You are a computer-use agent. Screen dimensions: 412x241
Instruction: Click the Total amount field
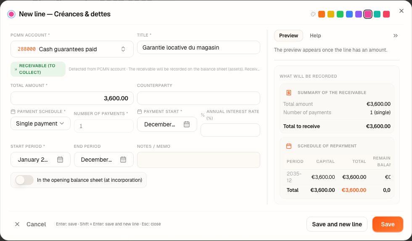click(72, 98)
